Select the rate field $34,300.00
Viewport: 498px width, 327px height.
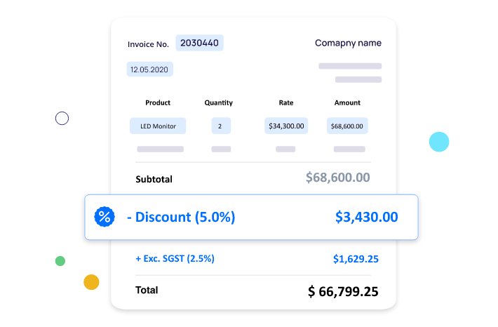pos(286,126)
